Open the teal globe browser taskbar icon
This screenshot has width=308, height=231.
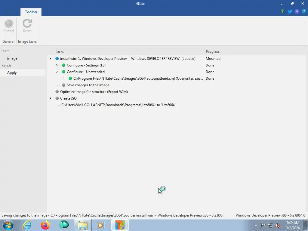64,225
